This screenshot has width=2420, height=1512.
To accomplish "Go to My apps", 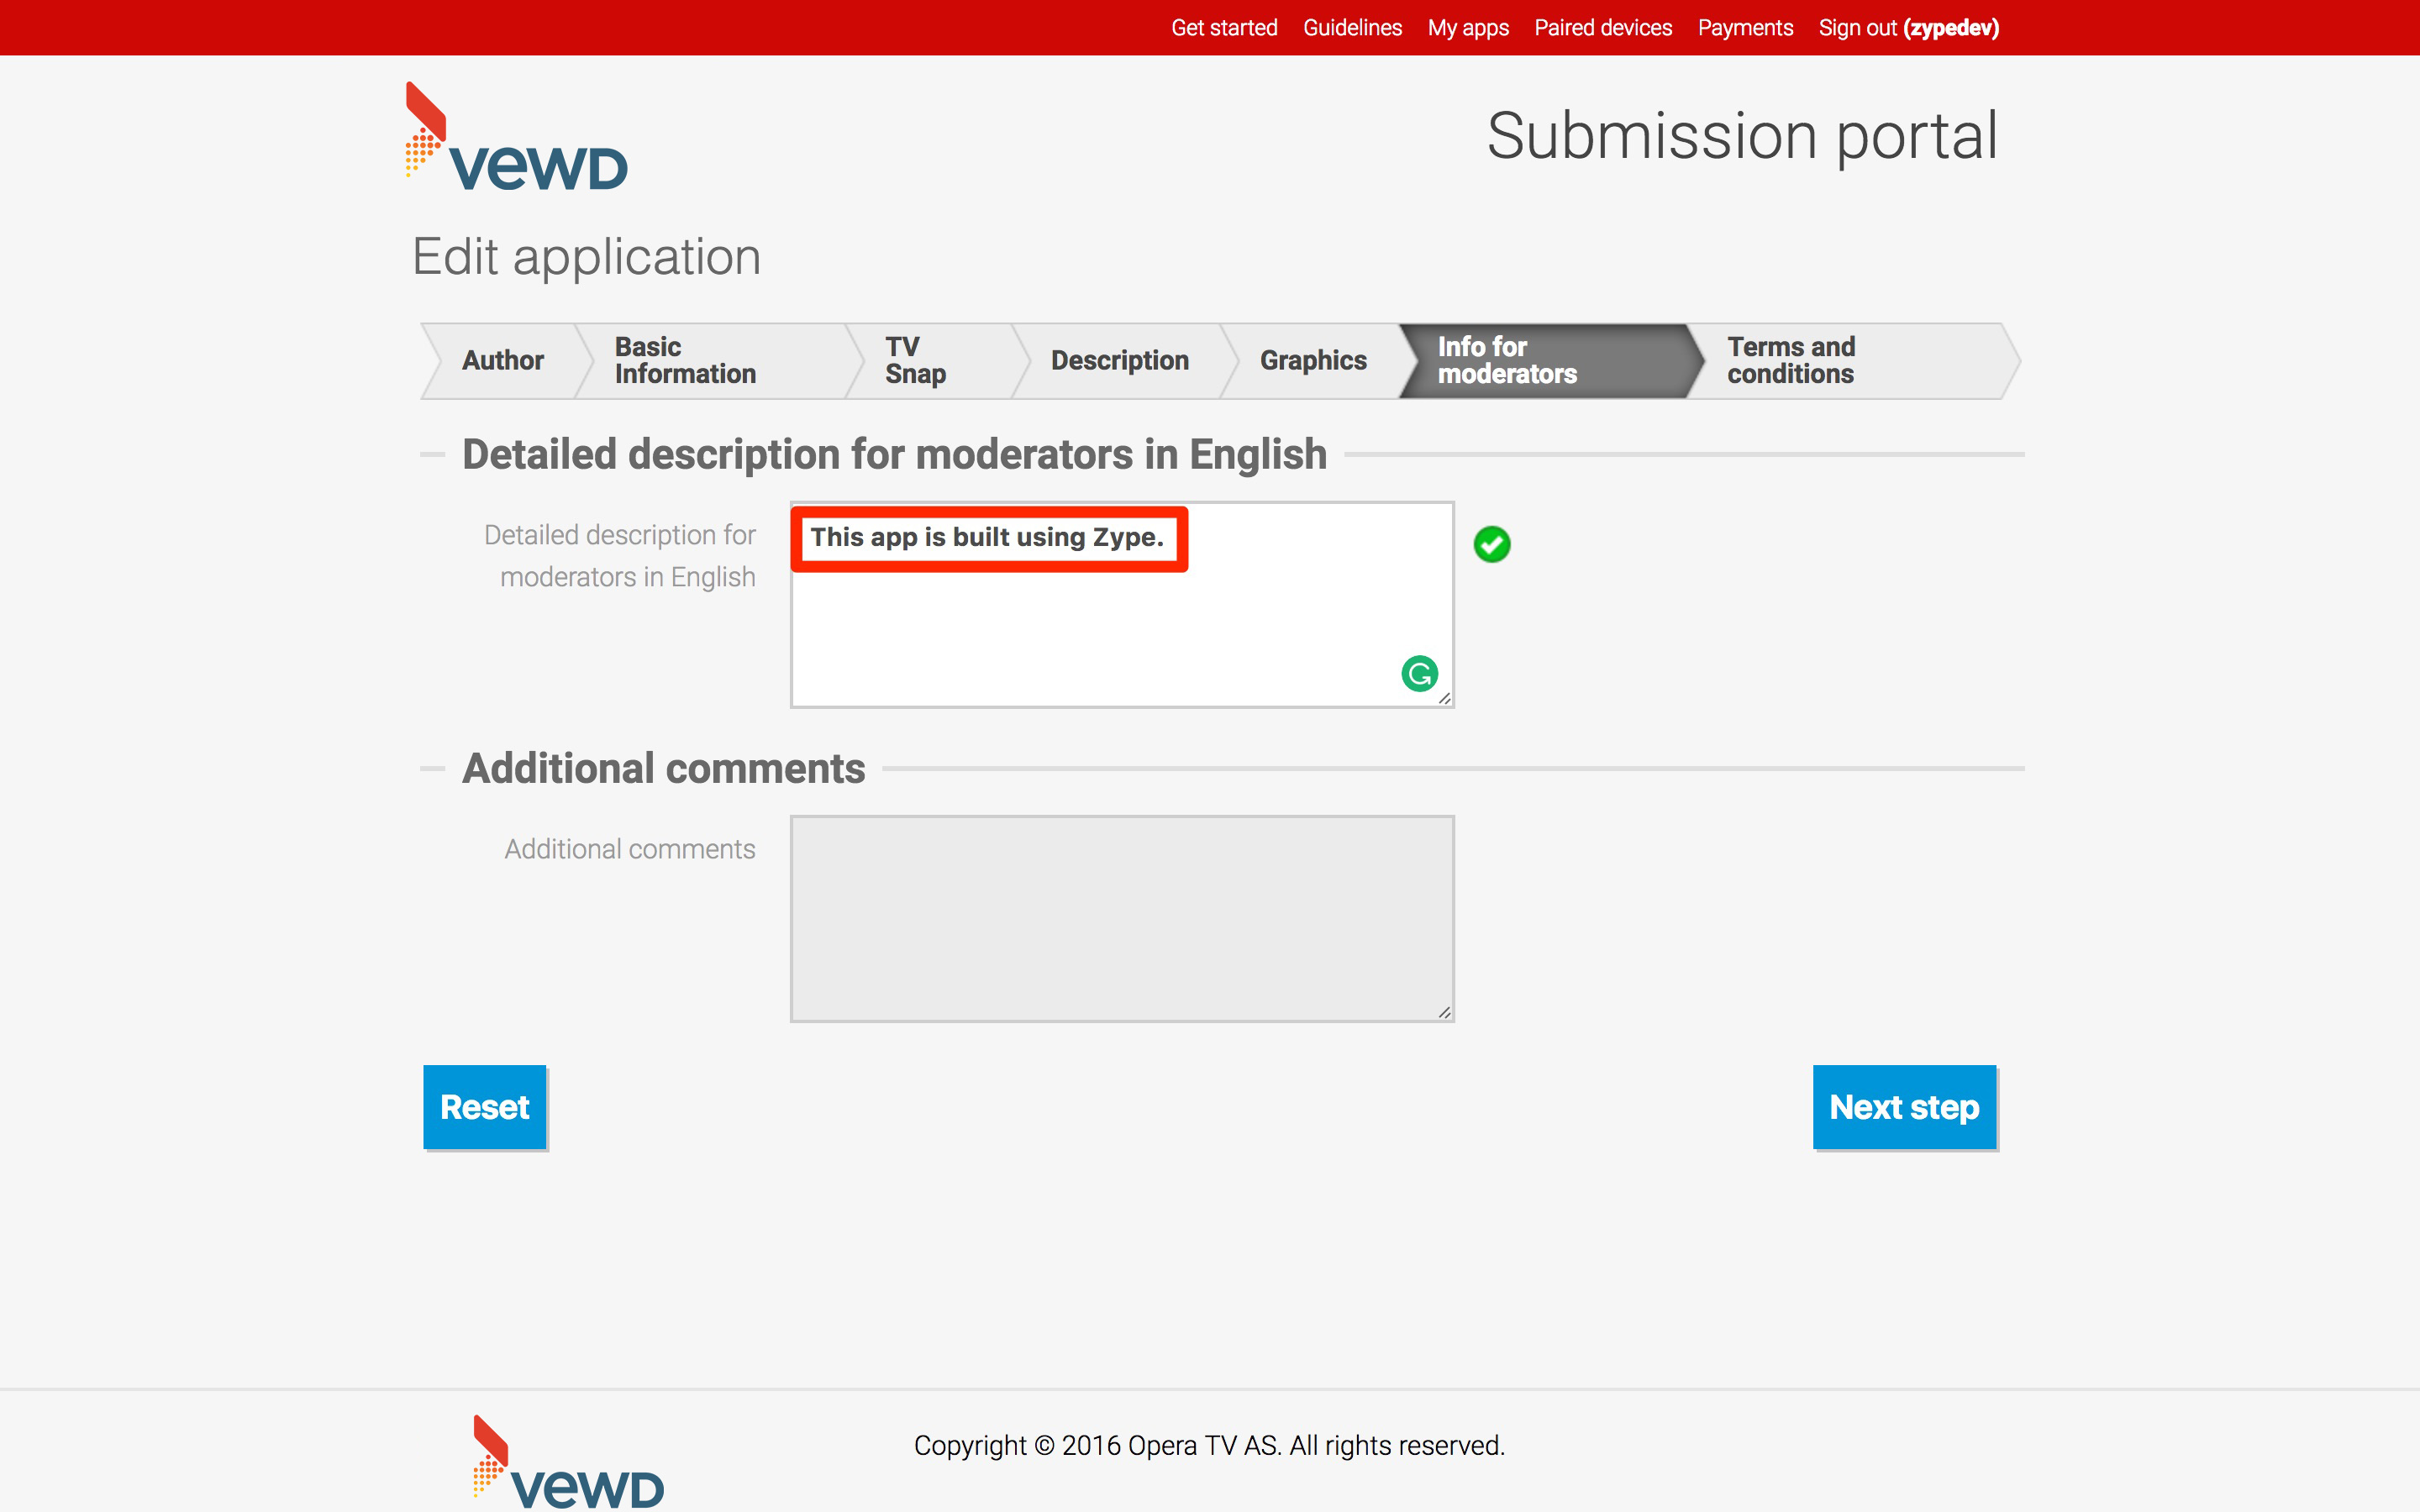I will 1468,28.
